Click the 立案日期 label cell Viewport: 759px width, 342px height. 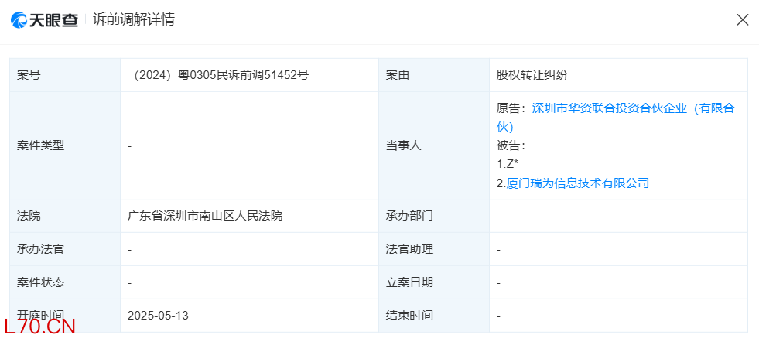[409, 282]
